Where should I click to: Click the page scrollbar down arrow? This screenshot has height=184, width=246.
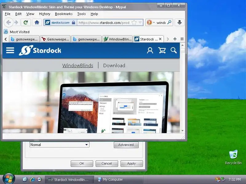pos(182,131)
